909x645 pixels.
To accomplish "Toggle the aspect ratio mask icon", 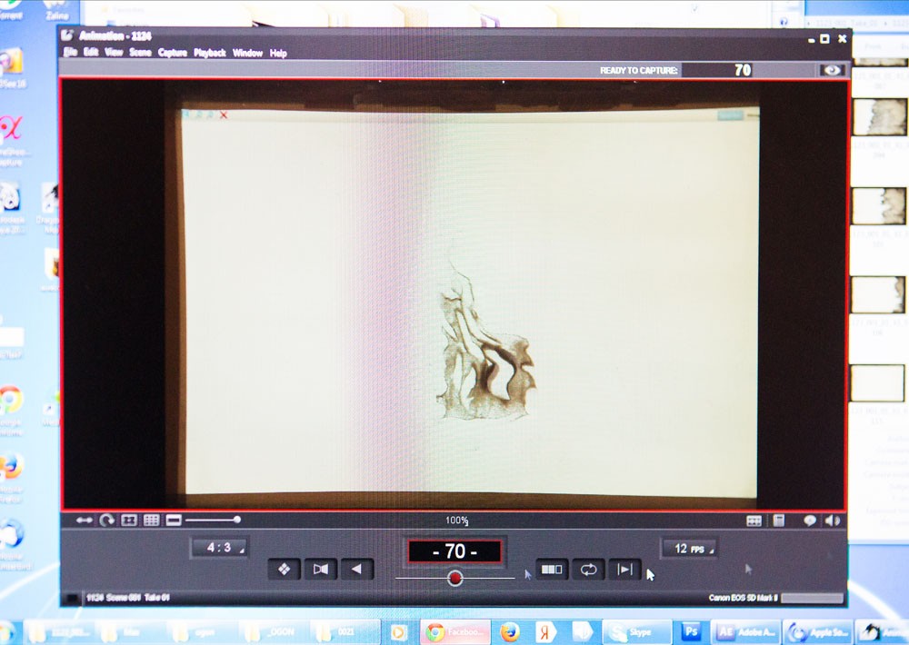I will (174, 521).
